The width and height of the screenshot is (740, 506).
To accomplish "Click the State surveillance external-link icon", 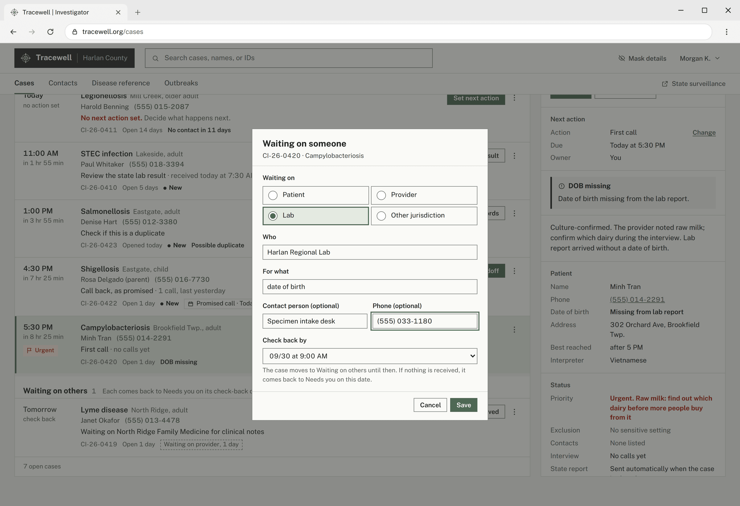I will 665,84.
